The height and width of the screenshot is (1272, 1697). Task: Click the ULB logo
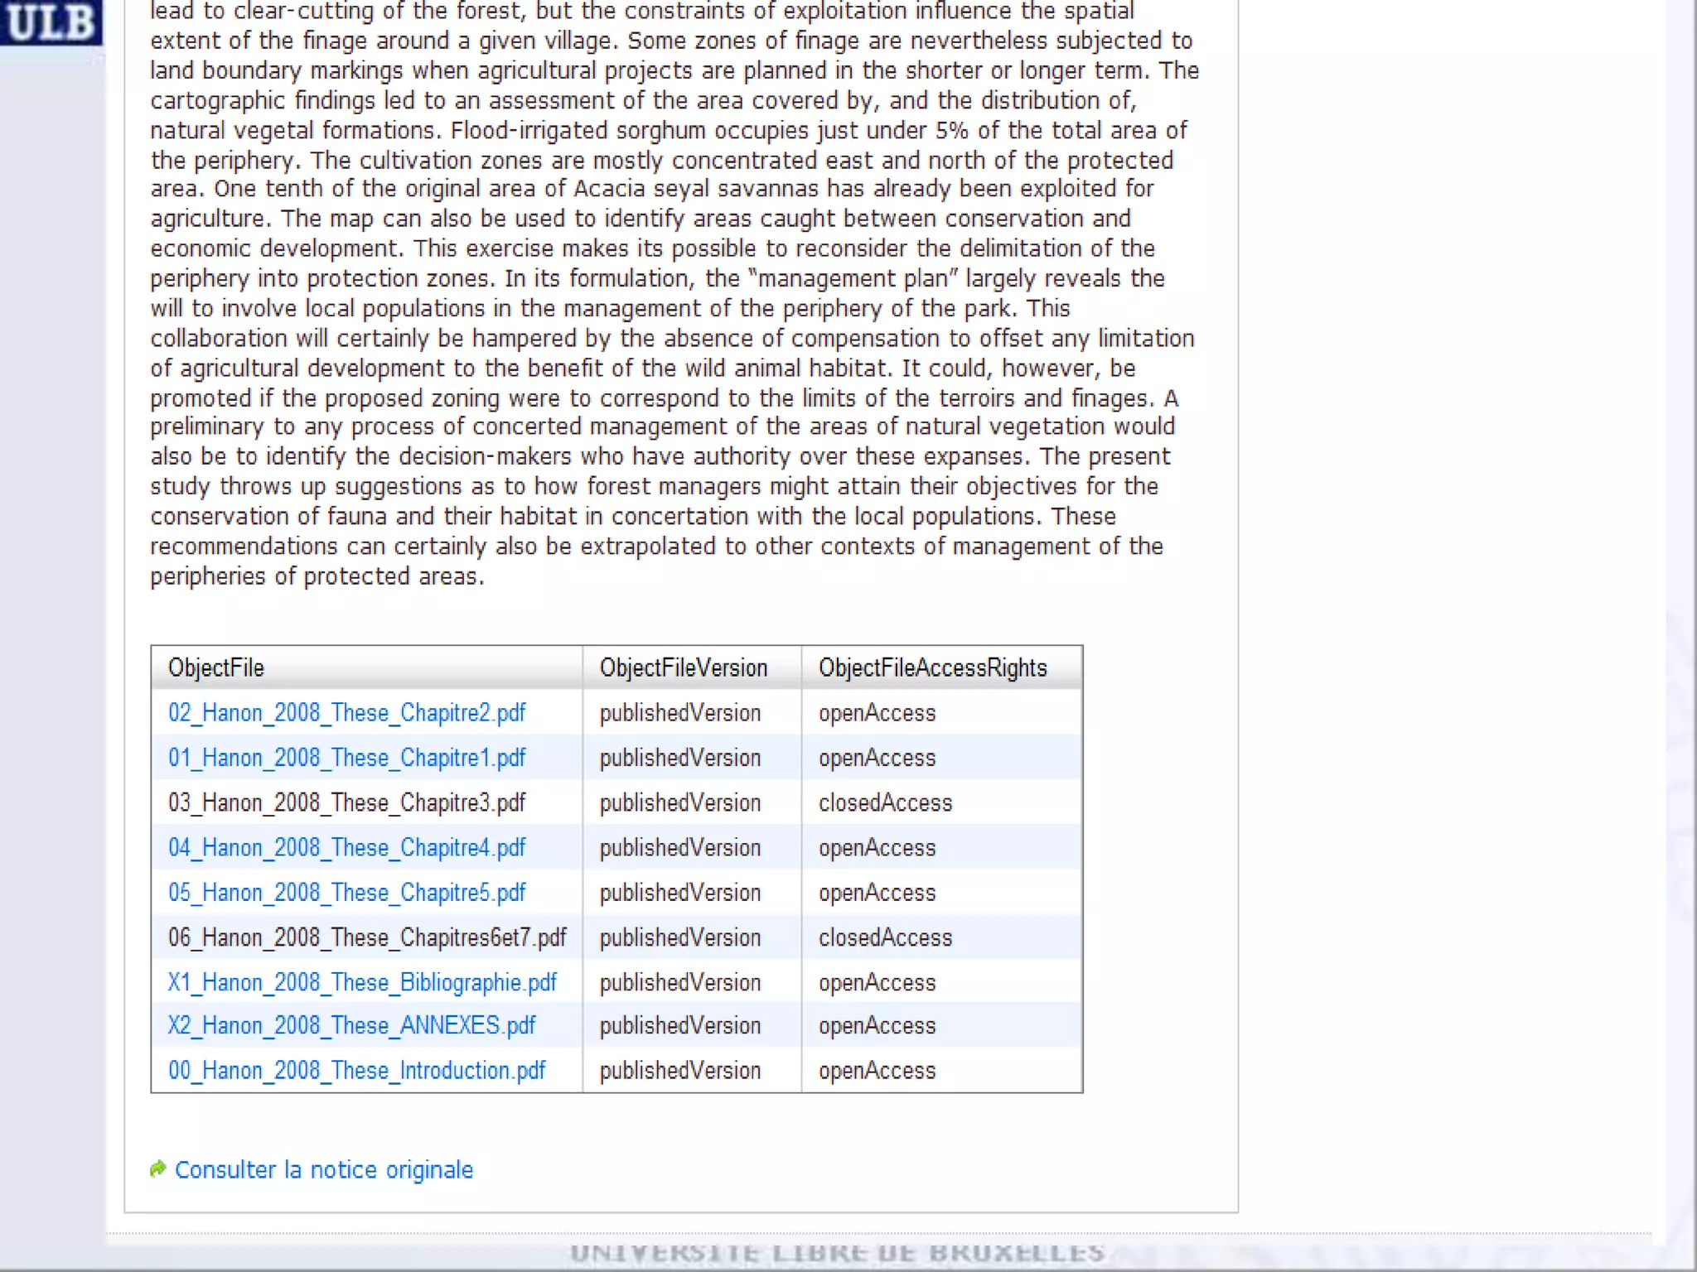tap(51, 22)
